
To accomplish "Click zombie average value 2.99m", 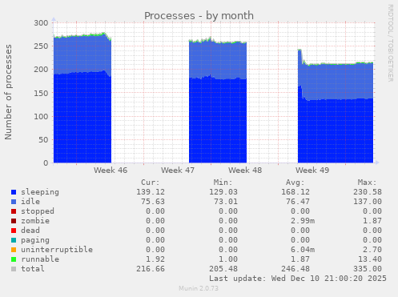I will point(303,221).
